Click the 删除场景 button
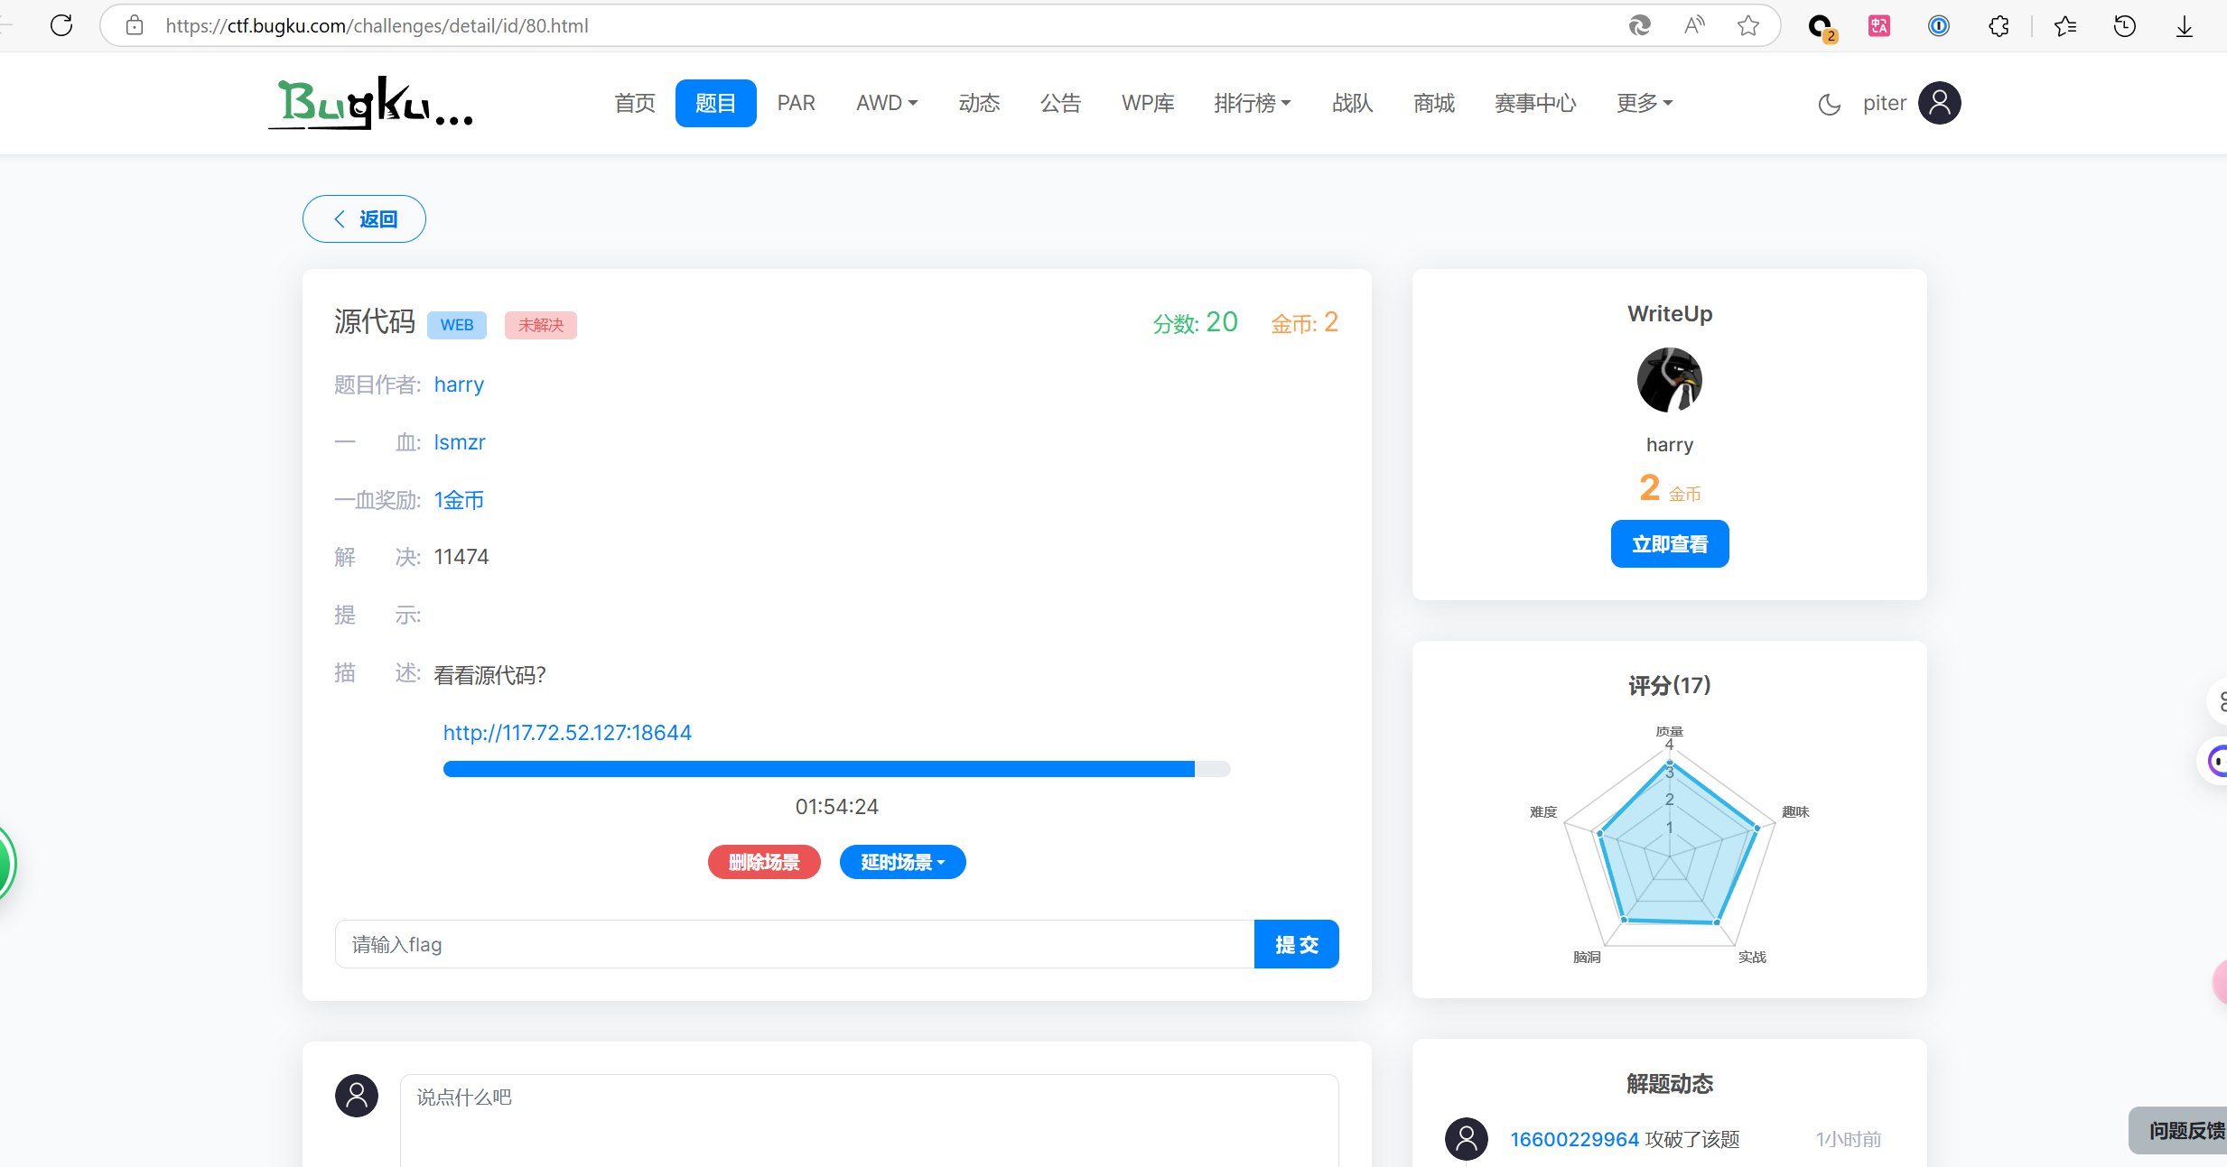 [764, 862]
